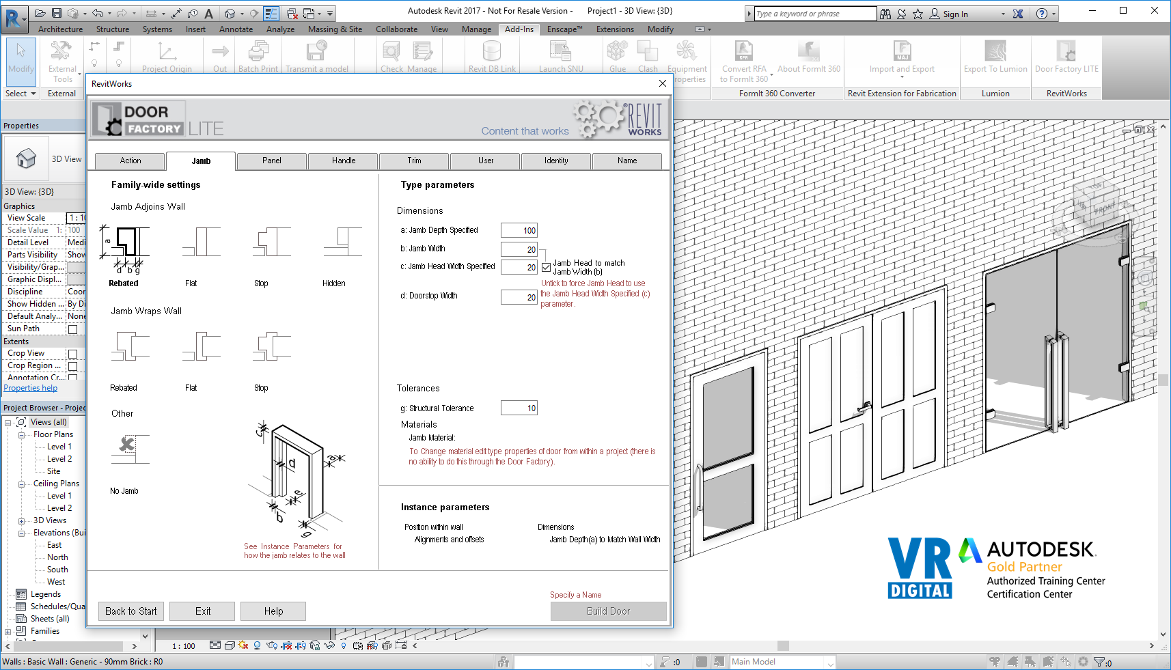Screen dimensions: 1171x670
Task: Expand the Families tree node
Action: coord(8,631)
